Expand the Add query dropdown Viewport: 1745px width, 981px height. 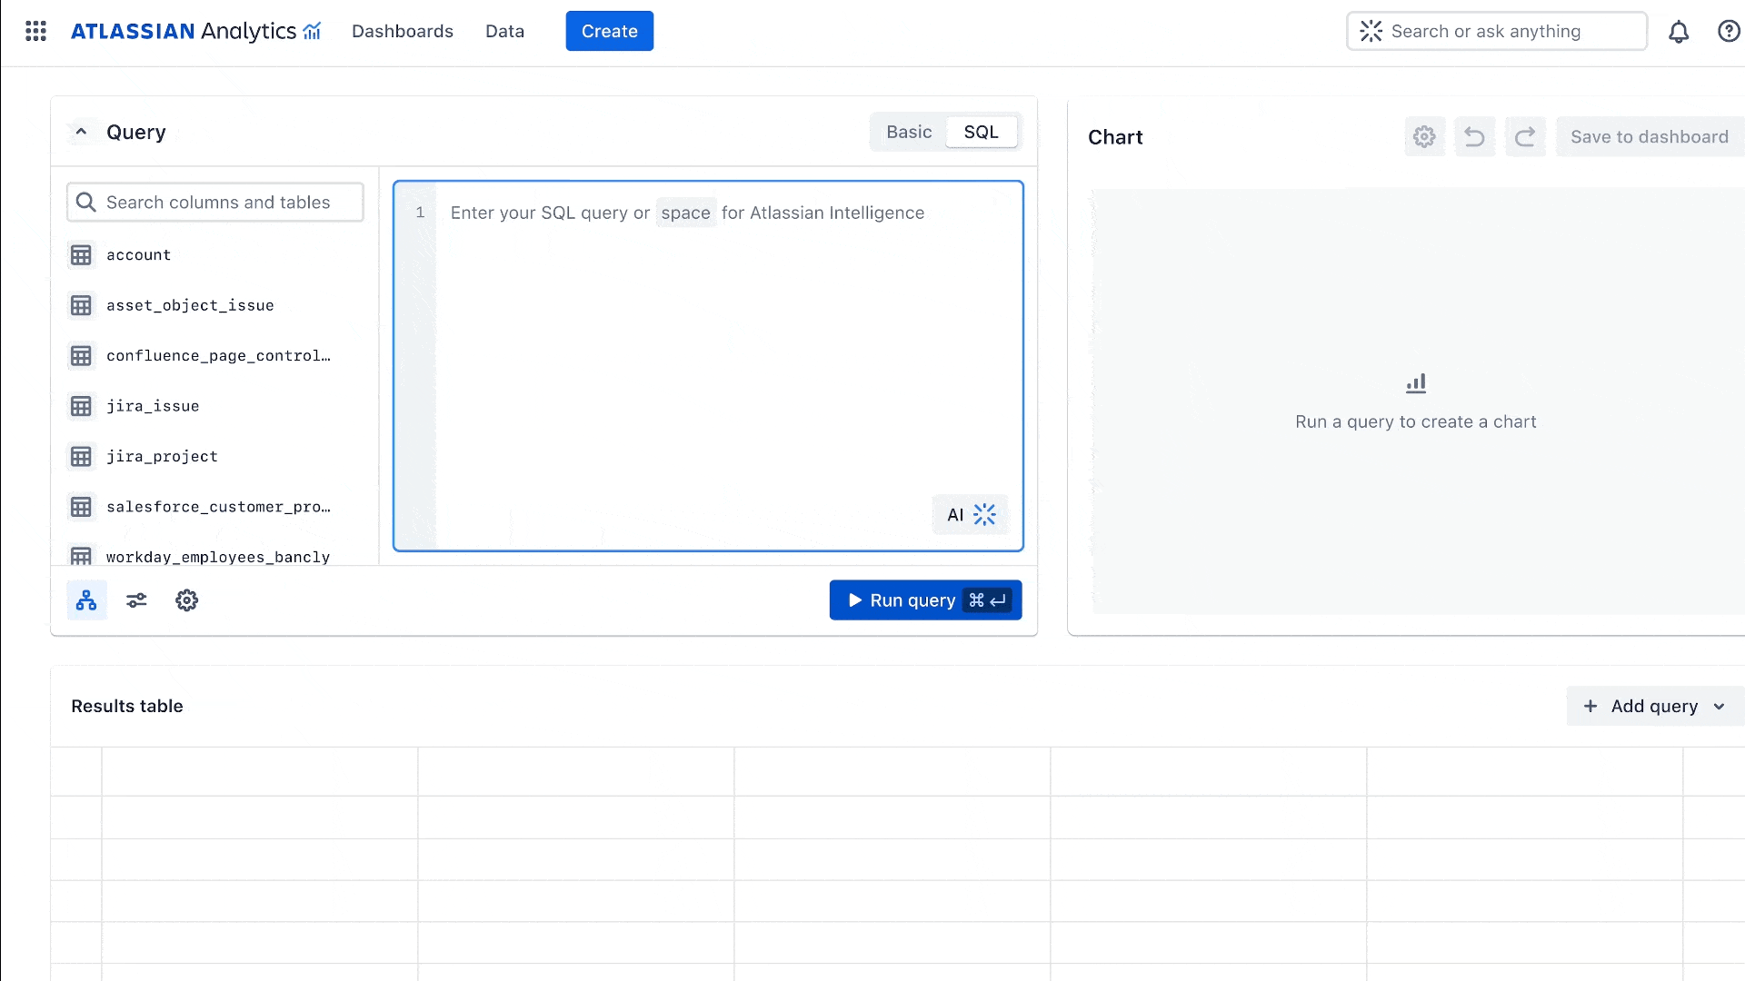[1721, 706]
